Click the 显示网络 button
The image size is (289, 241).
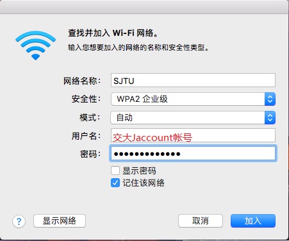click(60, 221)
